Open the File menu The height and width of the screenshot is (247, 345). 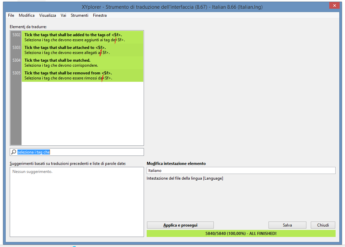coord(11,15)
